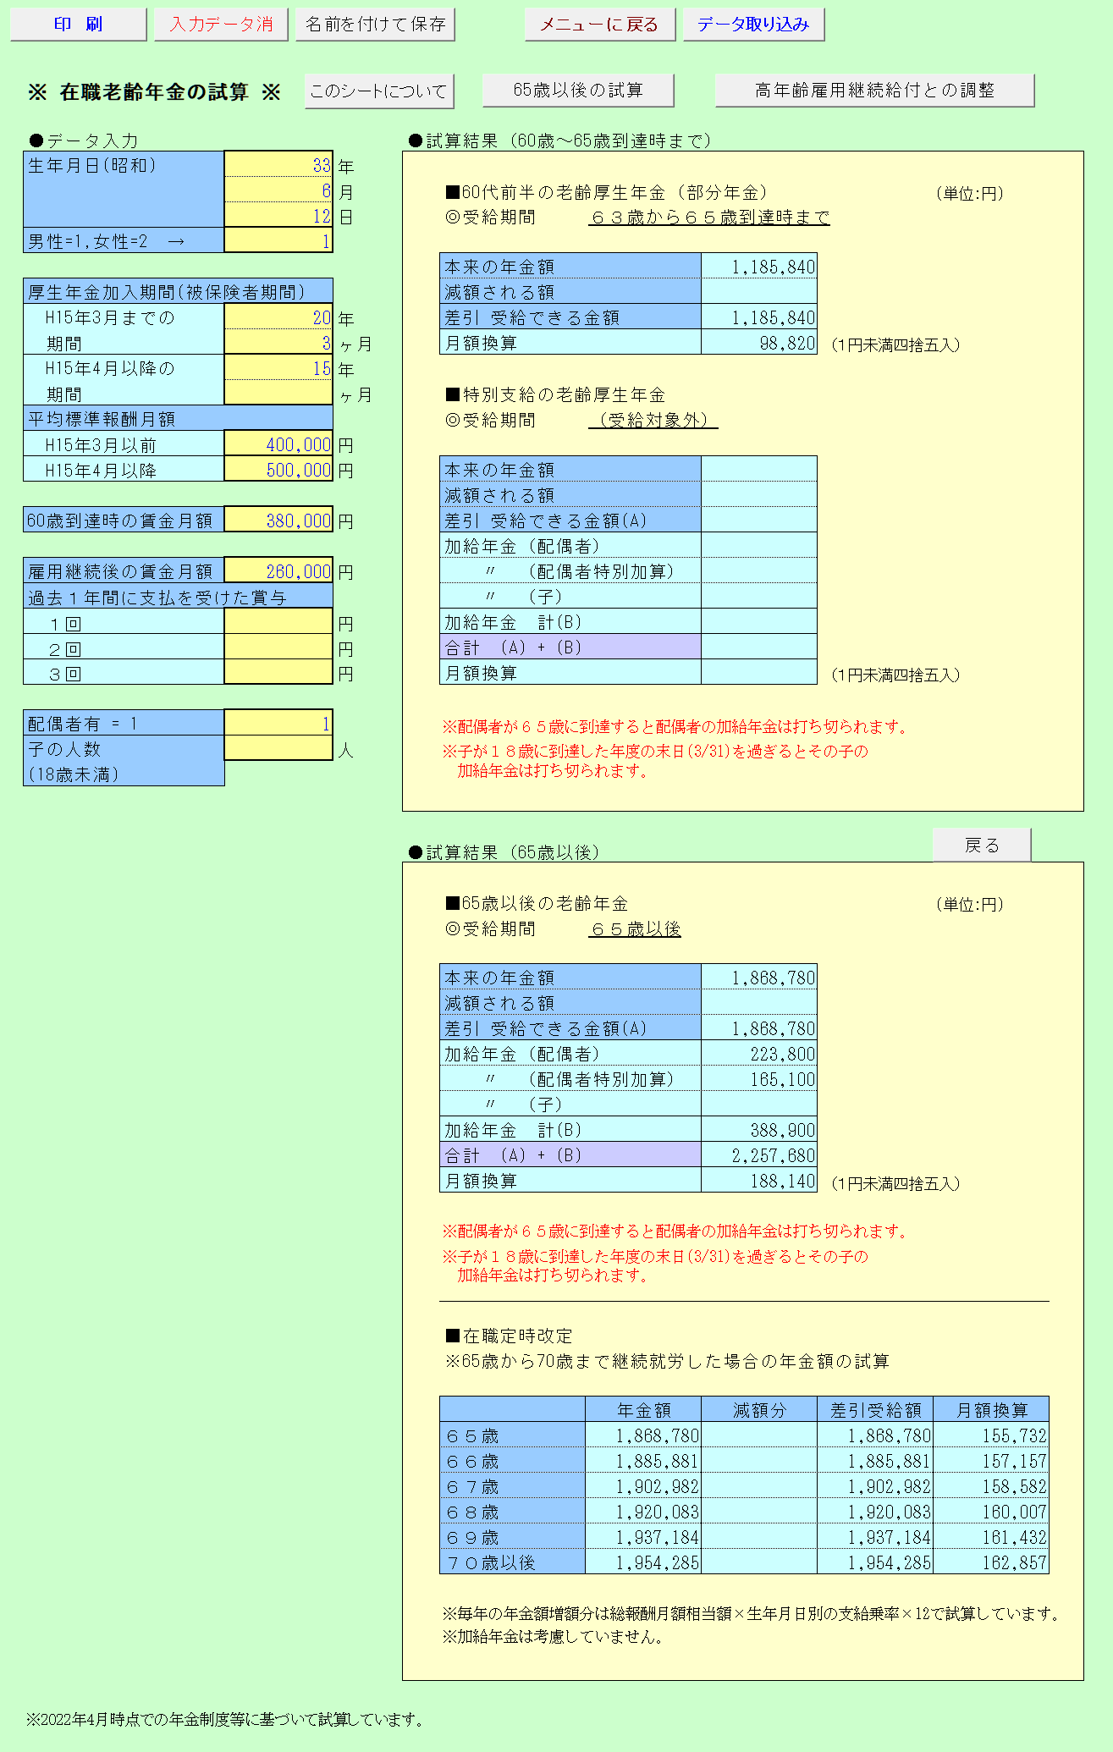Screen dimensions: 1113x1752
Task: Select the gender code input field
Action: point(278,241)
